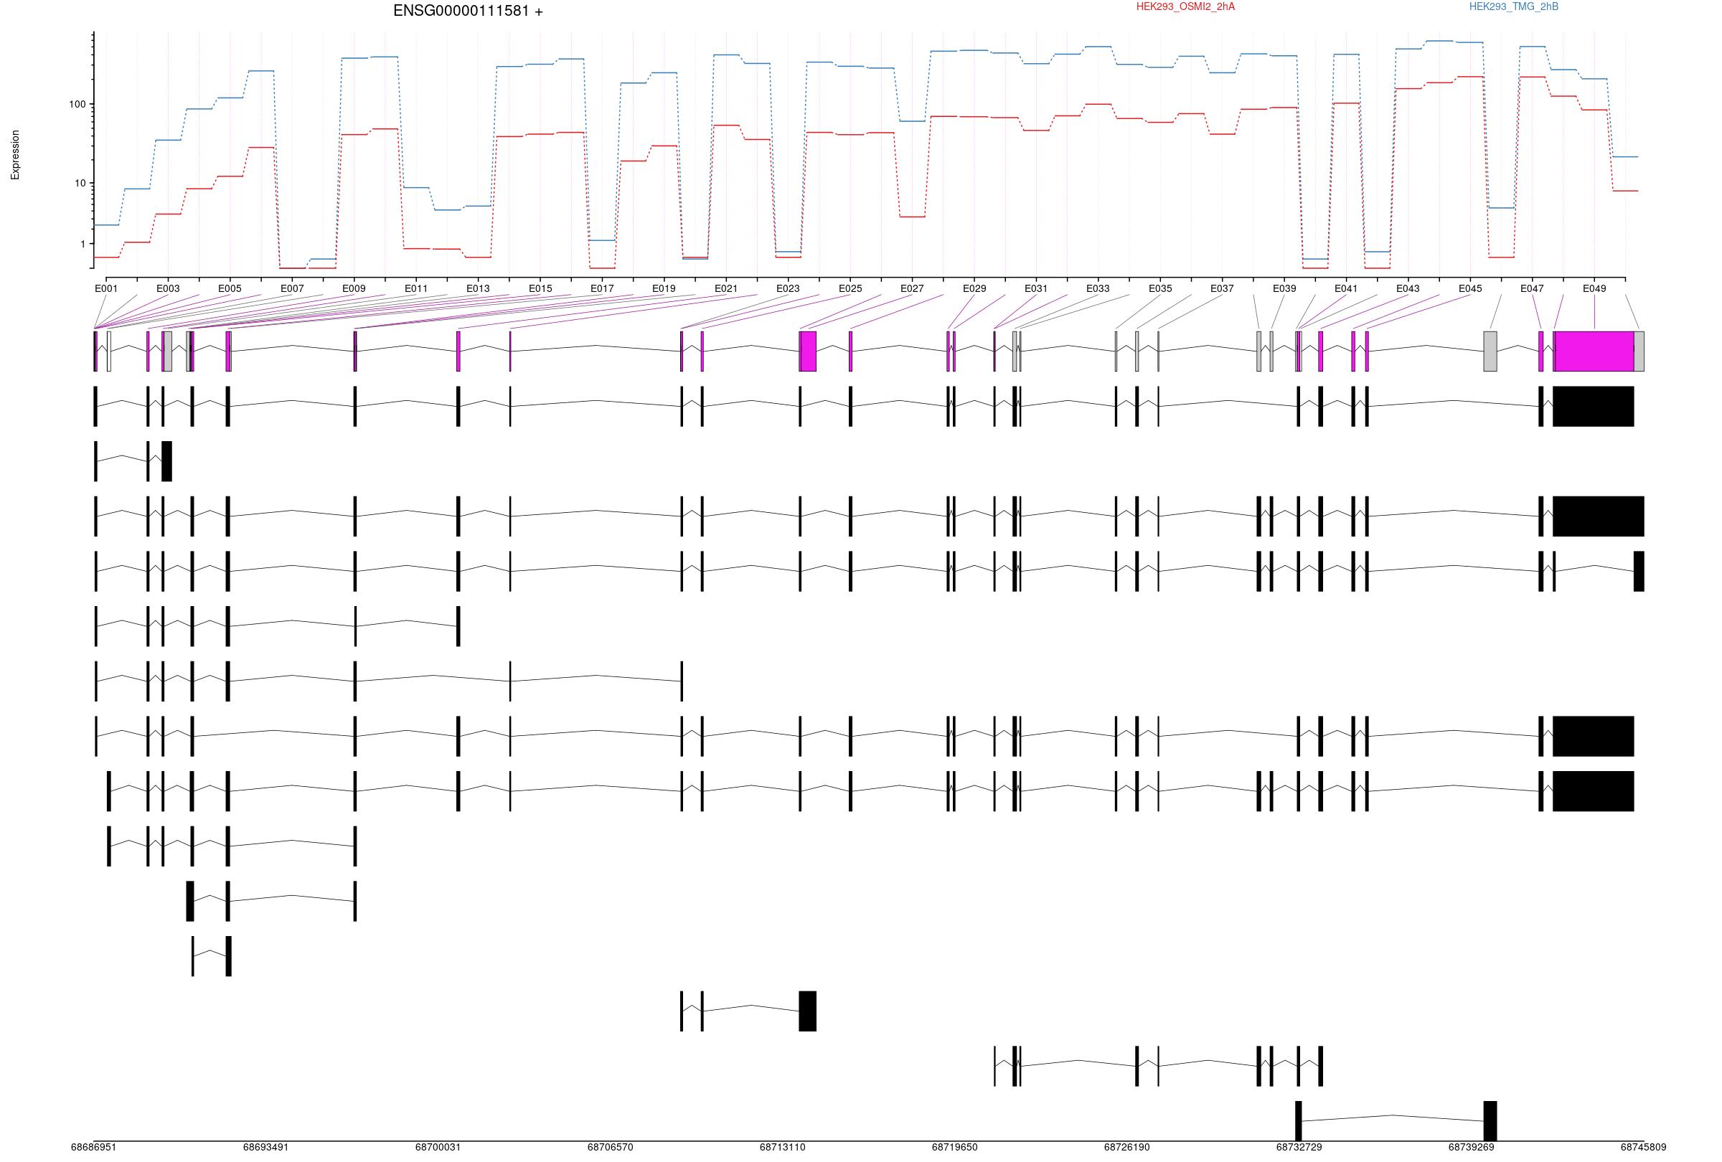Image resolution: width=1722 pixels, height=1162 pixels.
Task: Click genomic coordinate 68745809
Action: [1644, 1147]
